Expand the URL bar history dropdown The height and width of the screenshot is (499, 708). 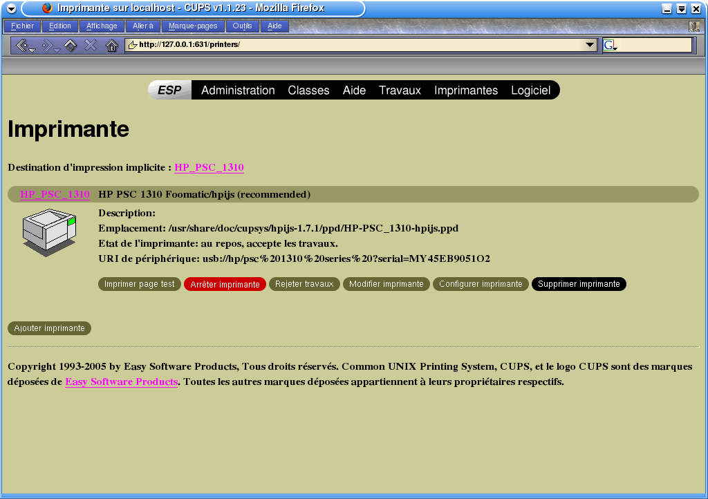[x=590, y=45]
